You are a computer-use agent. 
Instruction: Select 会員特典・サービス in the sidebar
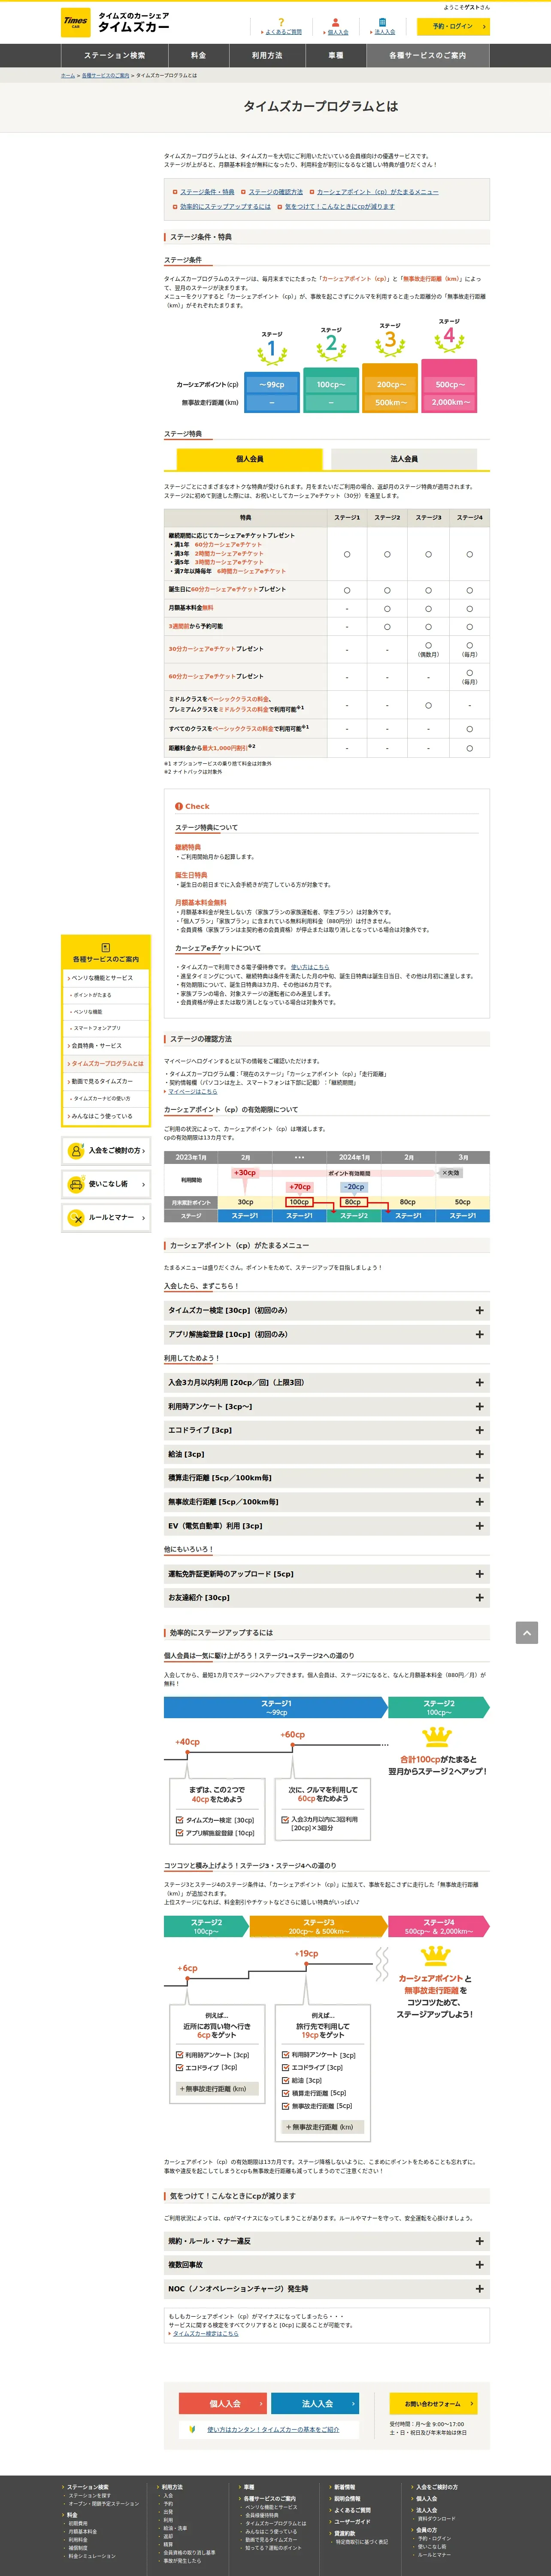[x=105, y=1046]
